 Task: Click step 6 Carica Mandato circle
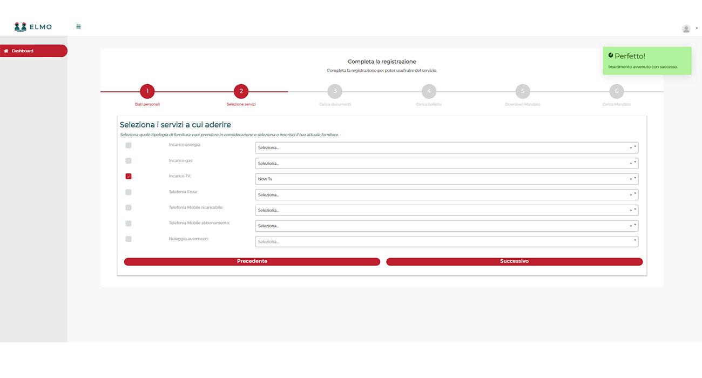pyautogui.click(x=616, y=91)
